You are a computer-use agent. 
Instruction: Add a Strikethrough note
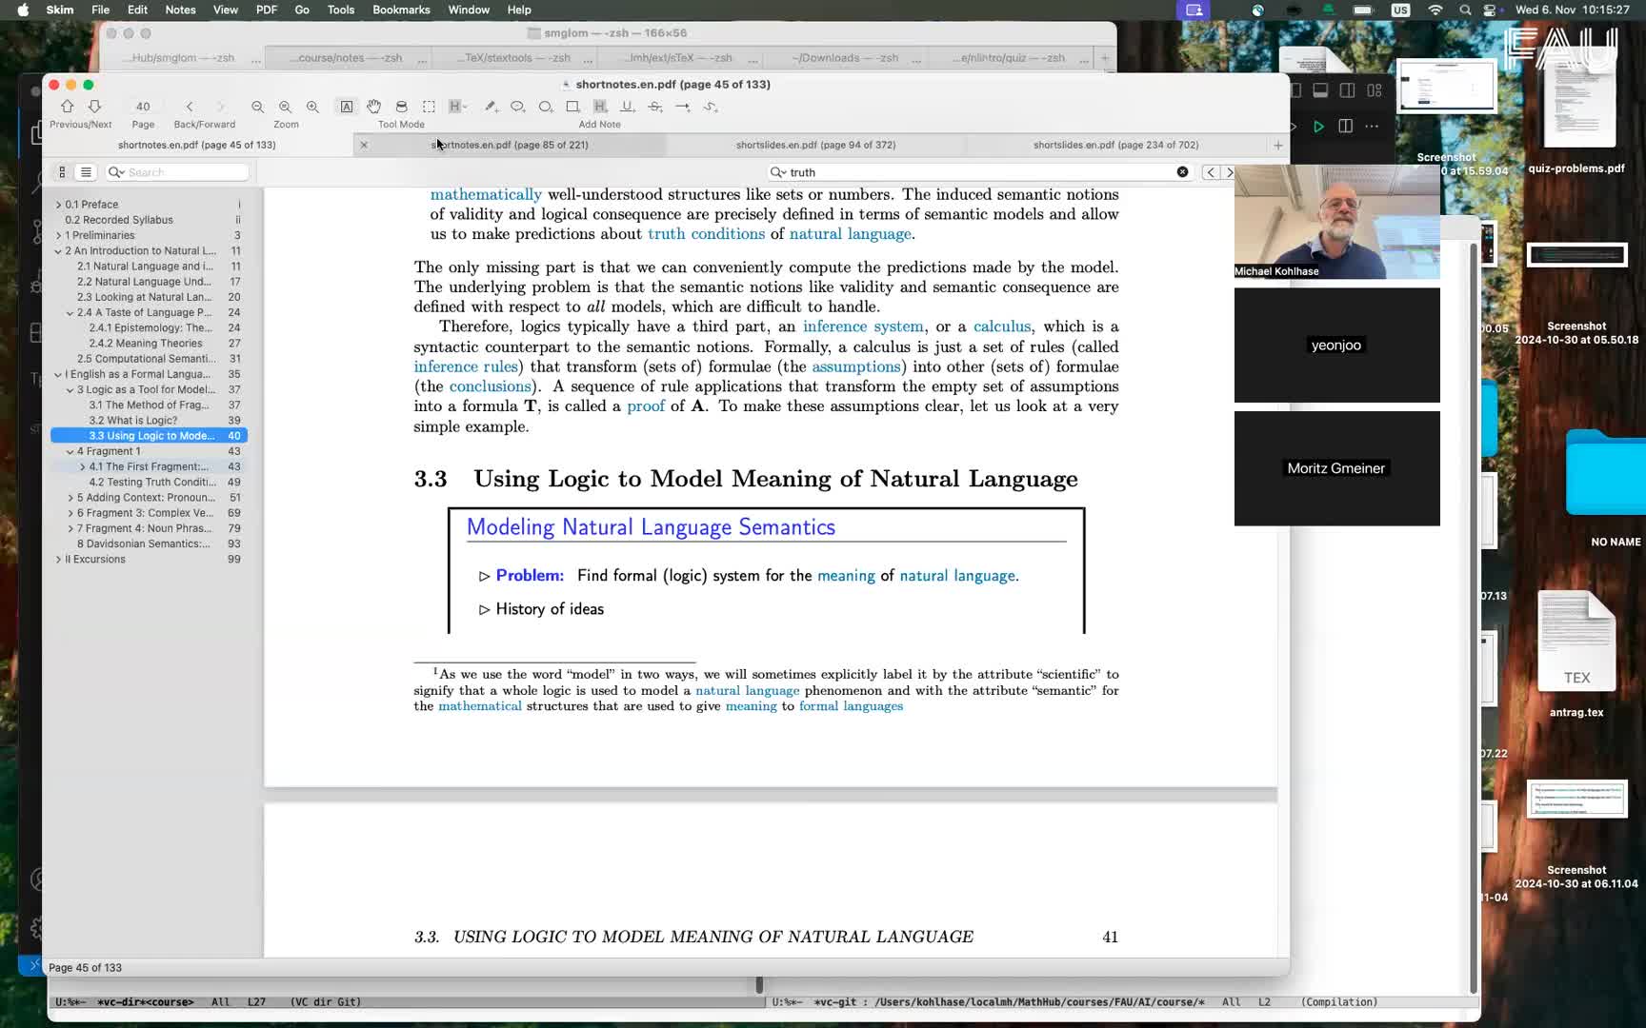(655, 107)
